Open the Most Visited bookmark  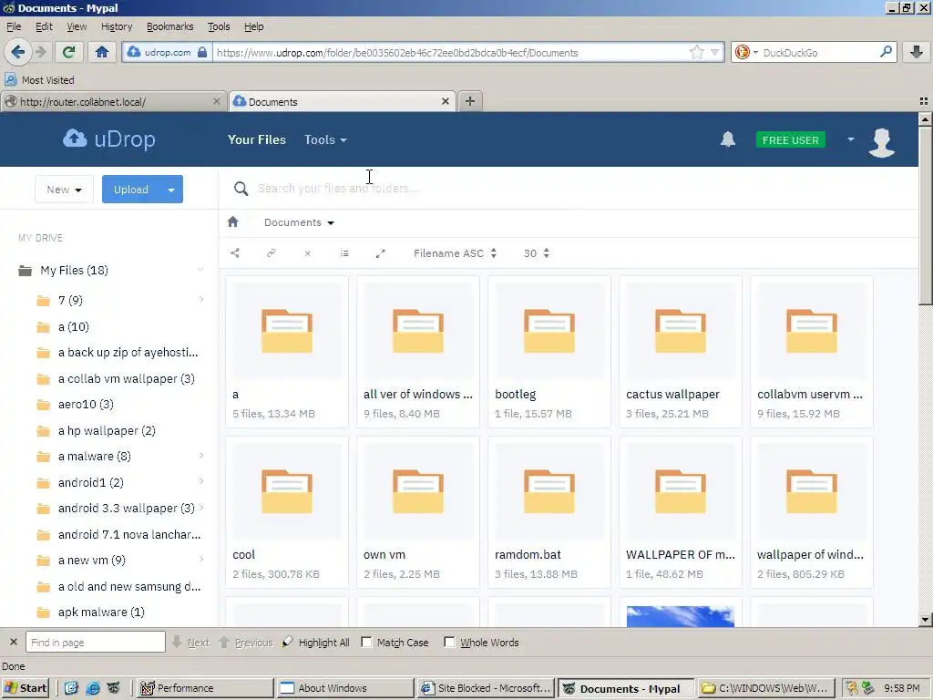39,80
